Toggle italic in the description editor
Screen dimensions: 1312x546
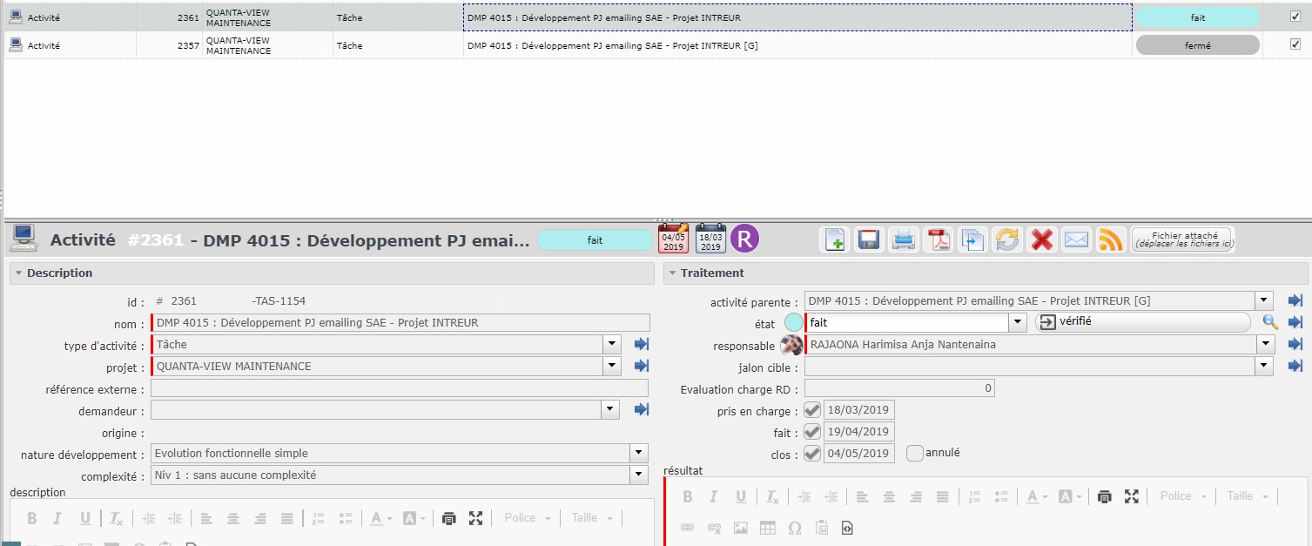click(57, 518)
